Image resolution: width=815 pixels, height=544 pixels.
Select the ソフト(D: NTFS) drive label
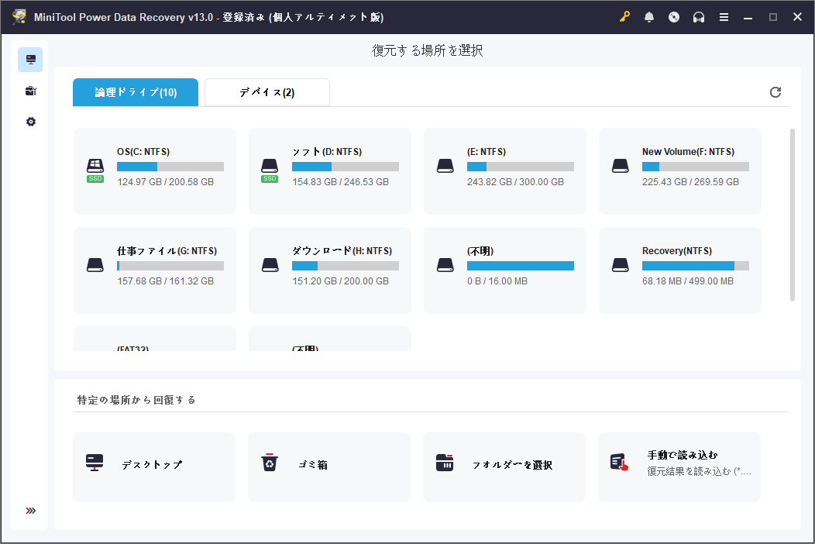tap(327, 152)
